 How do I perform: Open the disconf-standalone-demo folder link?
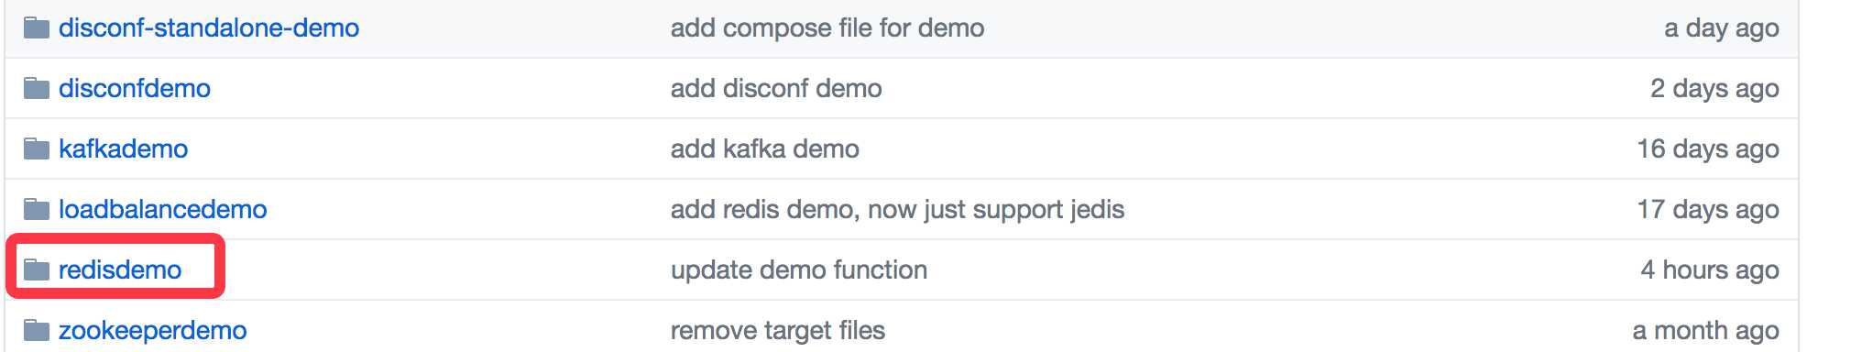click(x=209, y=28)
